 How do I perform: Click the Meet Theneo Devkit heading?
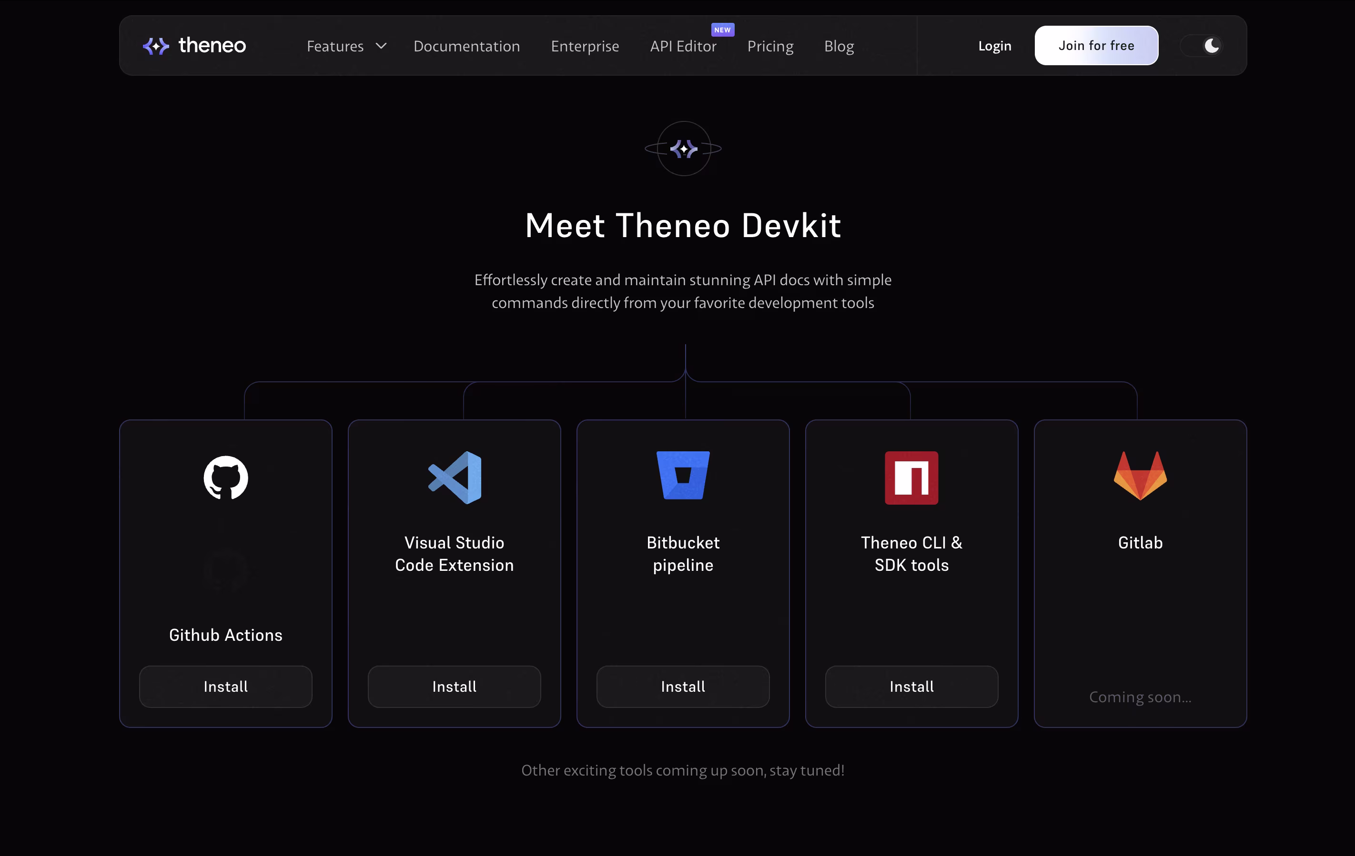(683, 226)
